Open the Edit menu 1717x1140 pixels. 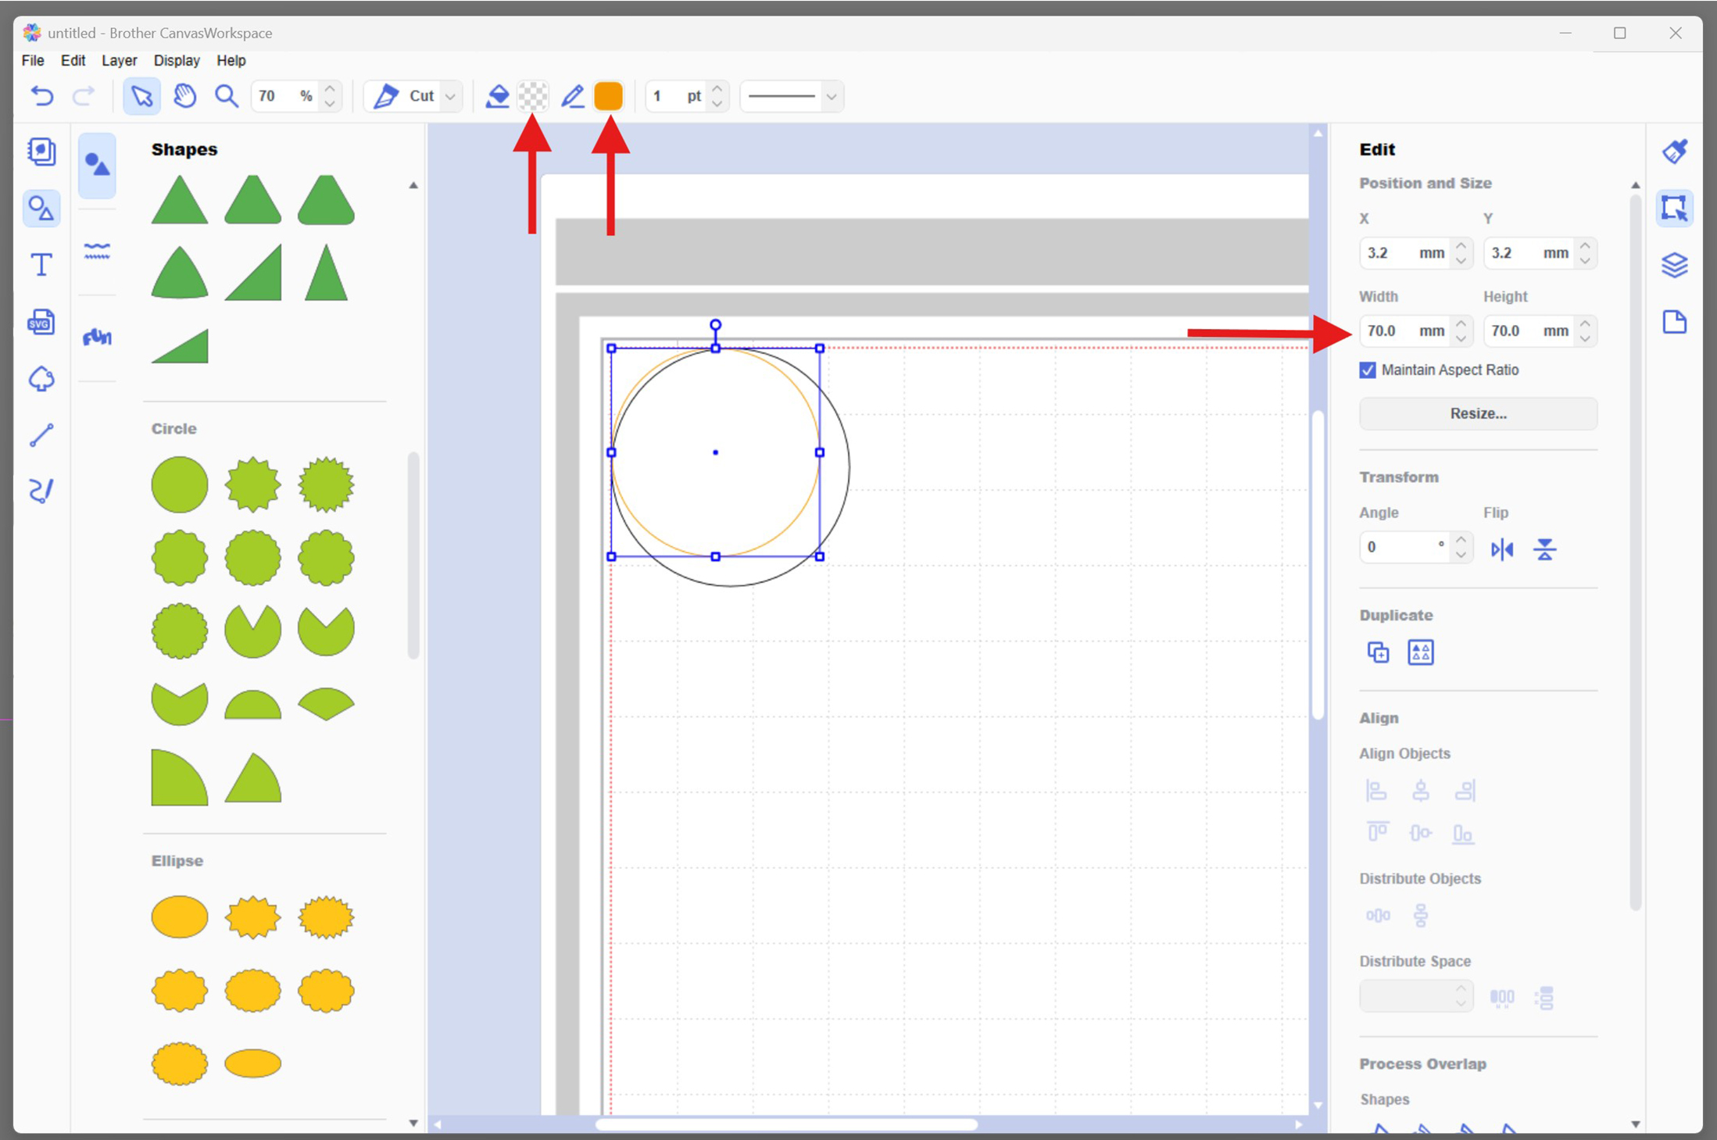tap(73, 60)
